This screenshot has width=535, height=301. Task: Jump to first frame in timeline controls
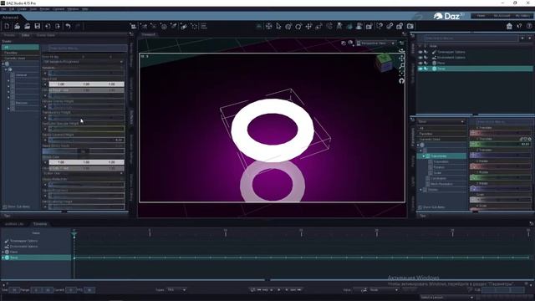click(258, 290)
